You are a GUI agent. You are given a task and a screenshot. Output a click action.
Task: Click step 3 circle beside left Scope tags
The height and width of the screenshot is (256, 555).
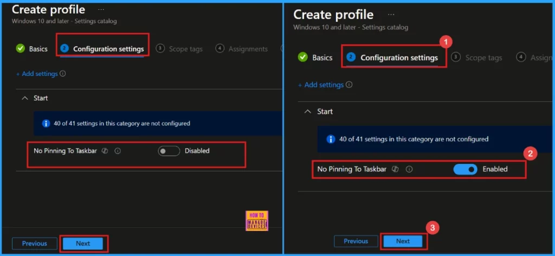tap(160, 48)
